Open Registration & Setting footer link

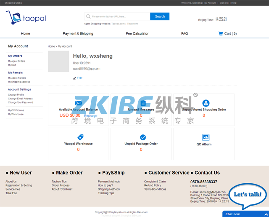coord(18,185)
